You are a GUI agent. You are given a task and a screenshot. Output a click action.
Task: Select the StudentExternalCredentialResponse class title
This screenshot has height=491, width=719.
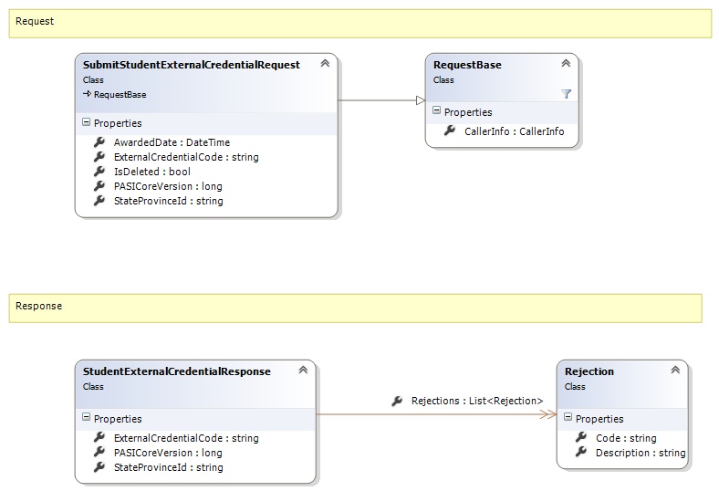click(x=177, y=371)
